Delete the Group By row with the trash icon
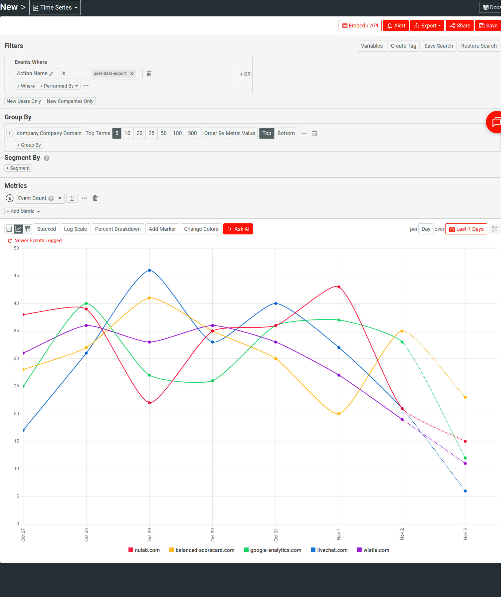The image size is (501, 597). (x=314, y=133)
